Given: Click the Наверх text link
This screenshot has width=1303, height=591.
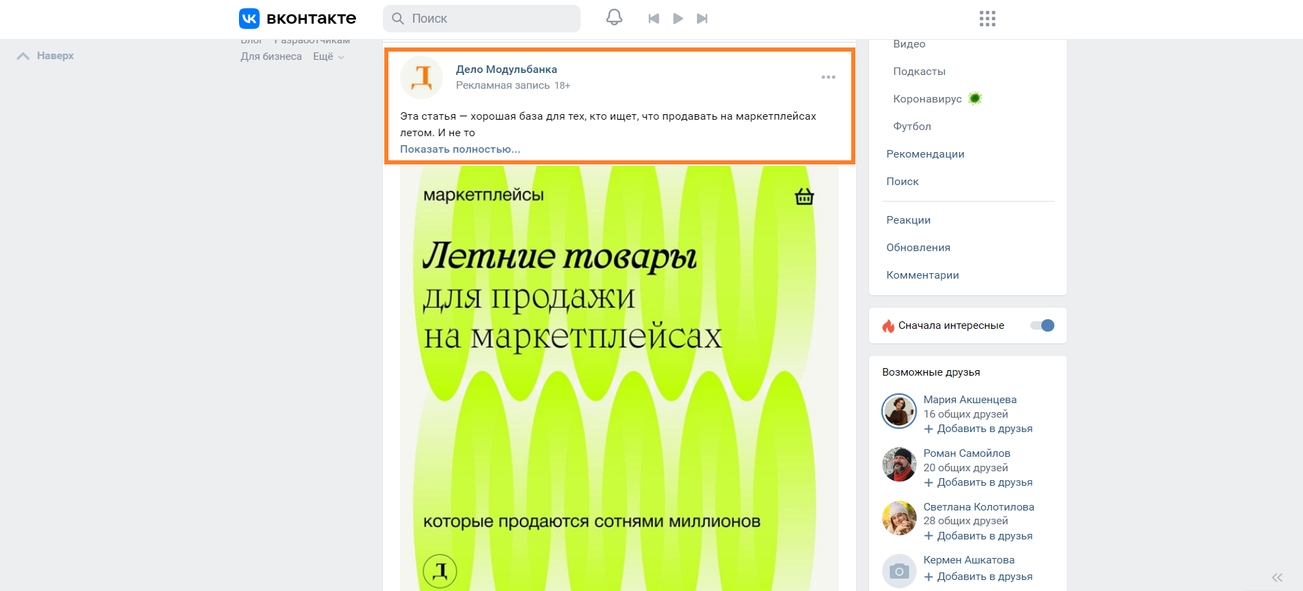Looking at the screenshot, I should coord(55,56).
